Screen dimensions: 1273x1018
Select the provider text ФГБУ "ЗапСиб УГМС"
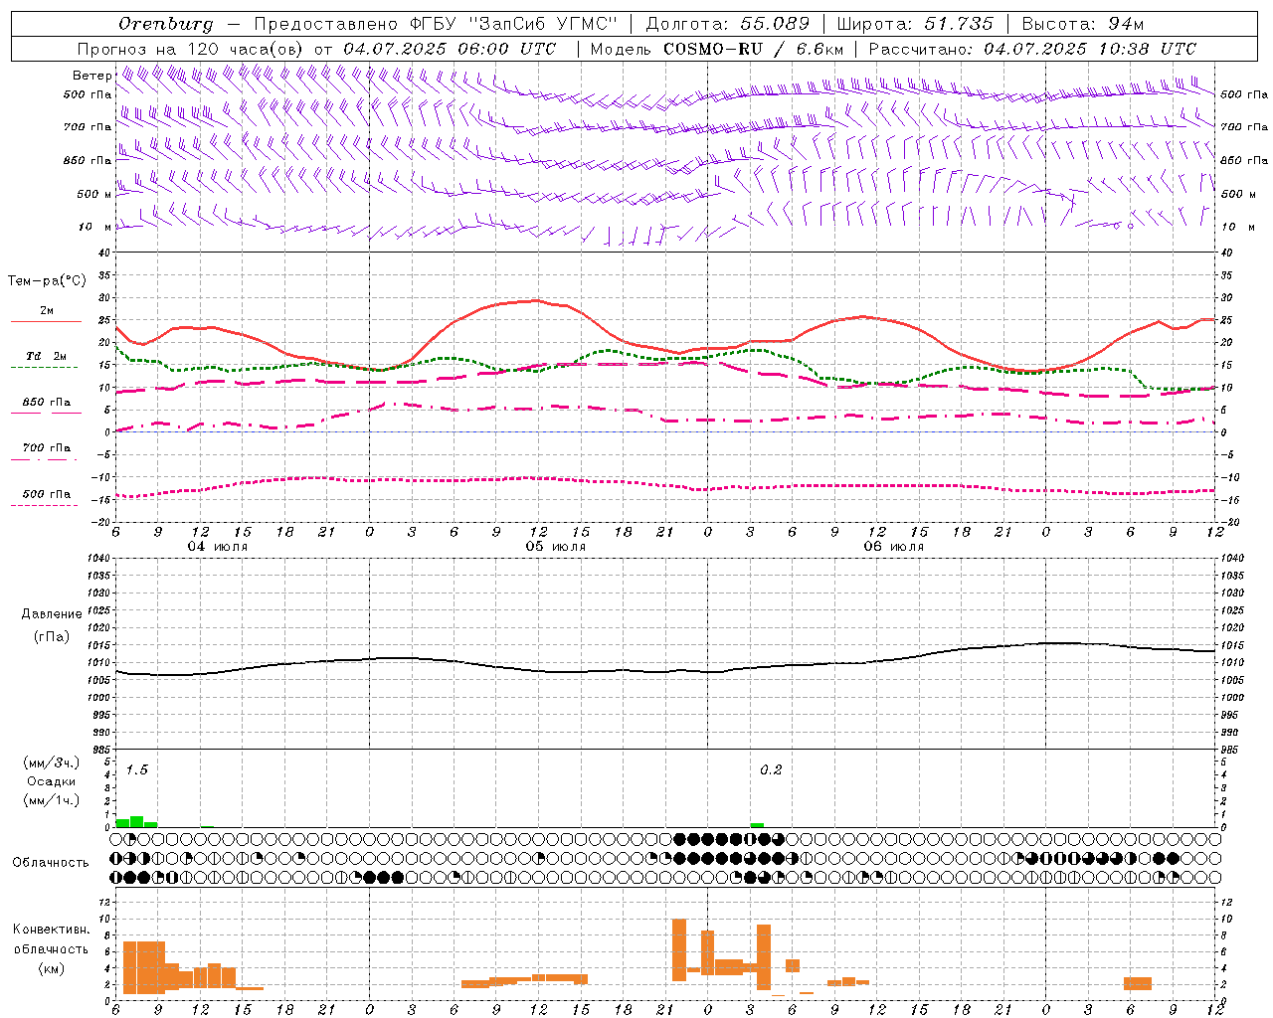click(x=513, y=23)
